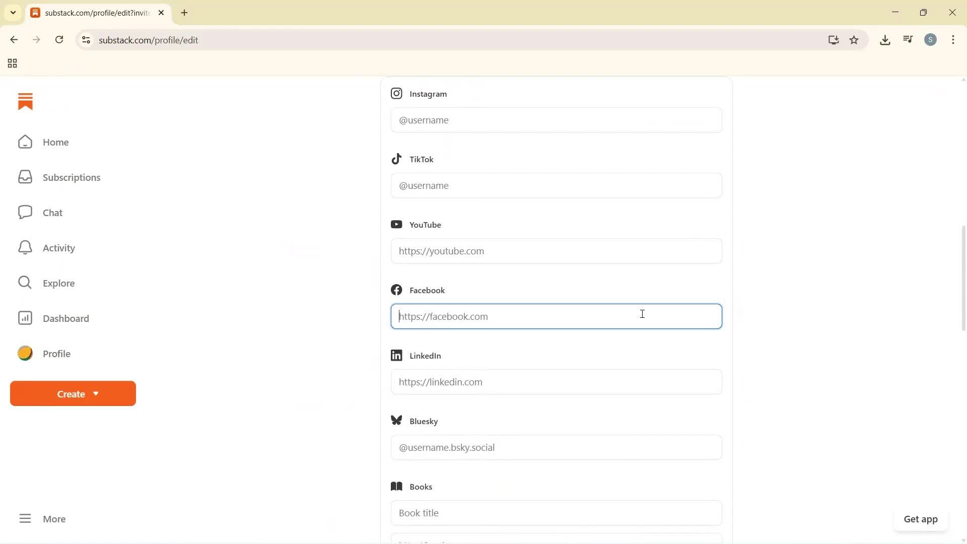This screenshot has height=544, width=967.
Task: Open the Chat section
Action: pos(52,212)
